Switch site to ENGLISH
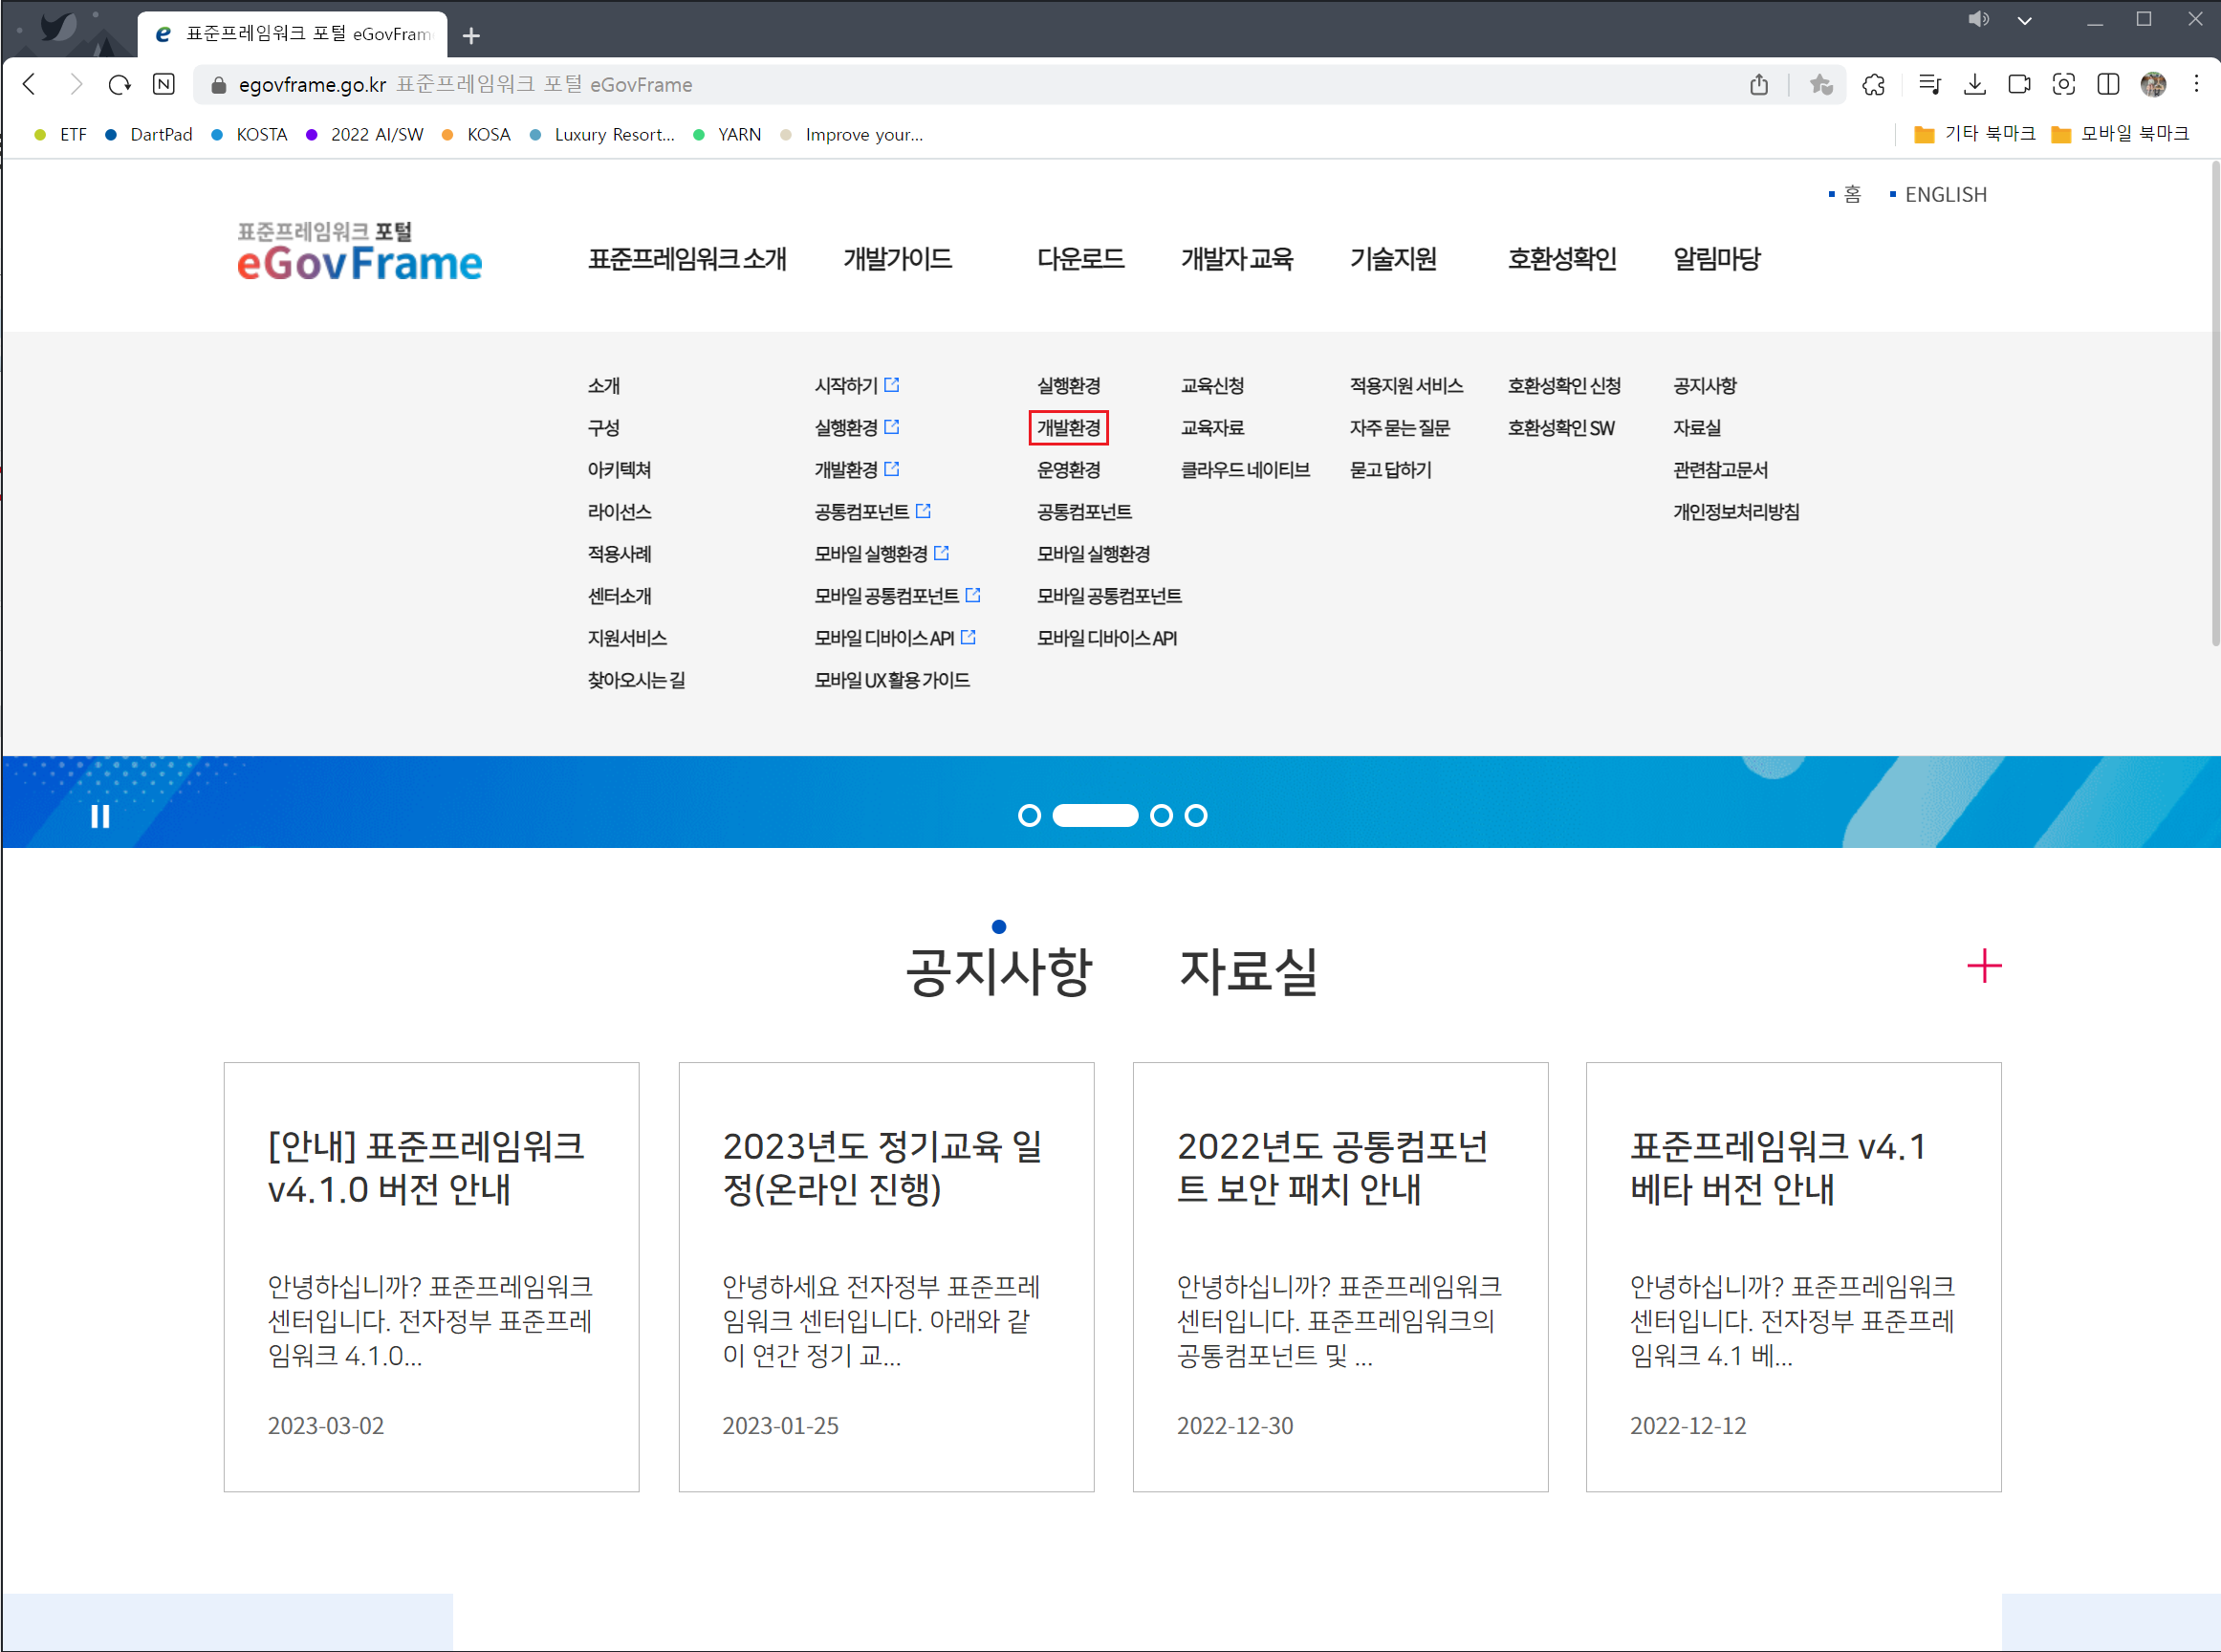 point(1945,195)
